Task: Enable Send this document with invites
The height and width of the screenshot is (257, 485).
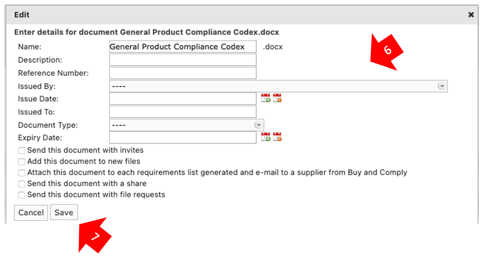Action: tap(21, 151)
